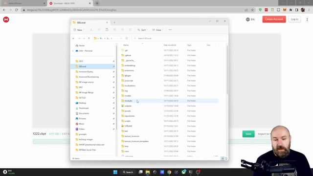Screen dimensions: 313x176
Task: Select the modules folder
Action: [128, 101]
